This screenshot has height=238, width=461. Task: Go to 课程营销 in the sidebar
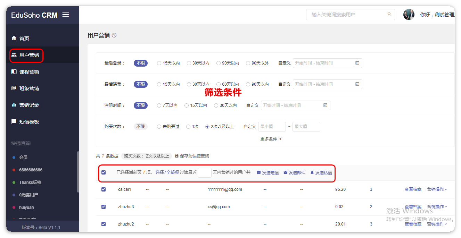[29, 72]
